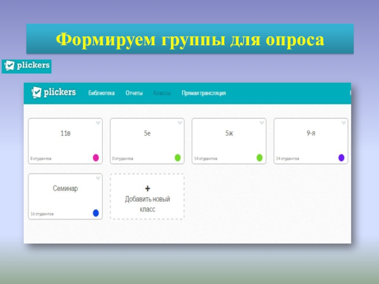This screenshot has height=284, width=379.
Task: Click the '14 студентов' label on the 5ж card
Action: pyautogui.click(x=206, y=159)
